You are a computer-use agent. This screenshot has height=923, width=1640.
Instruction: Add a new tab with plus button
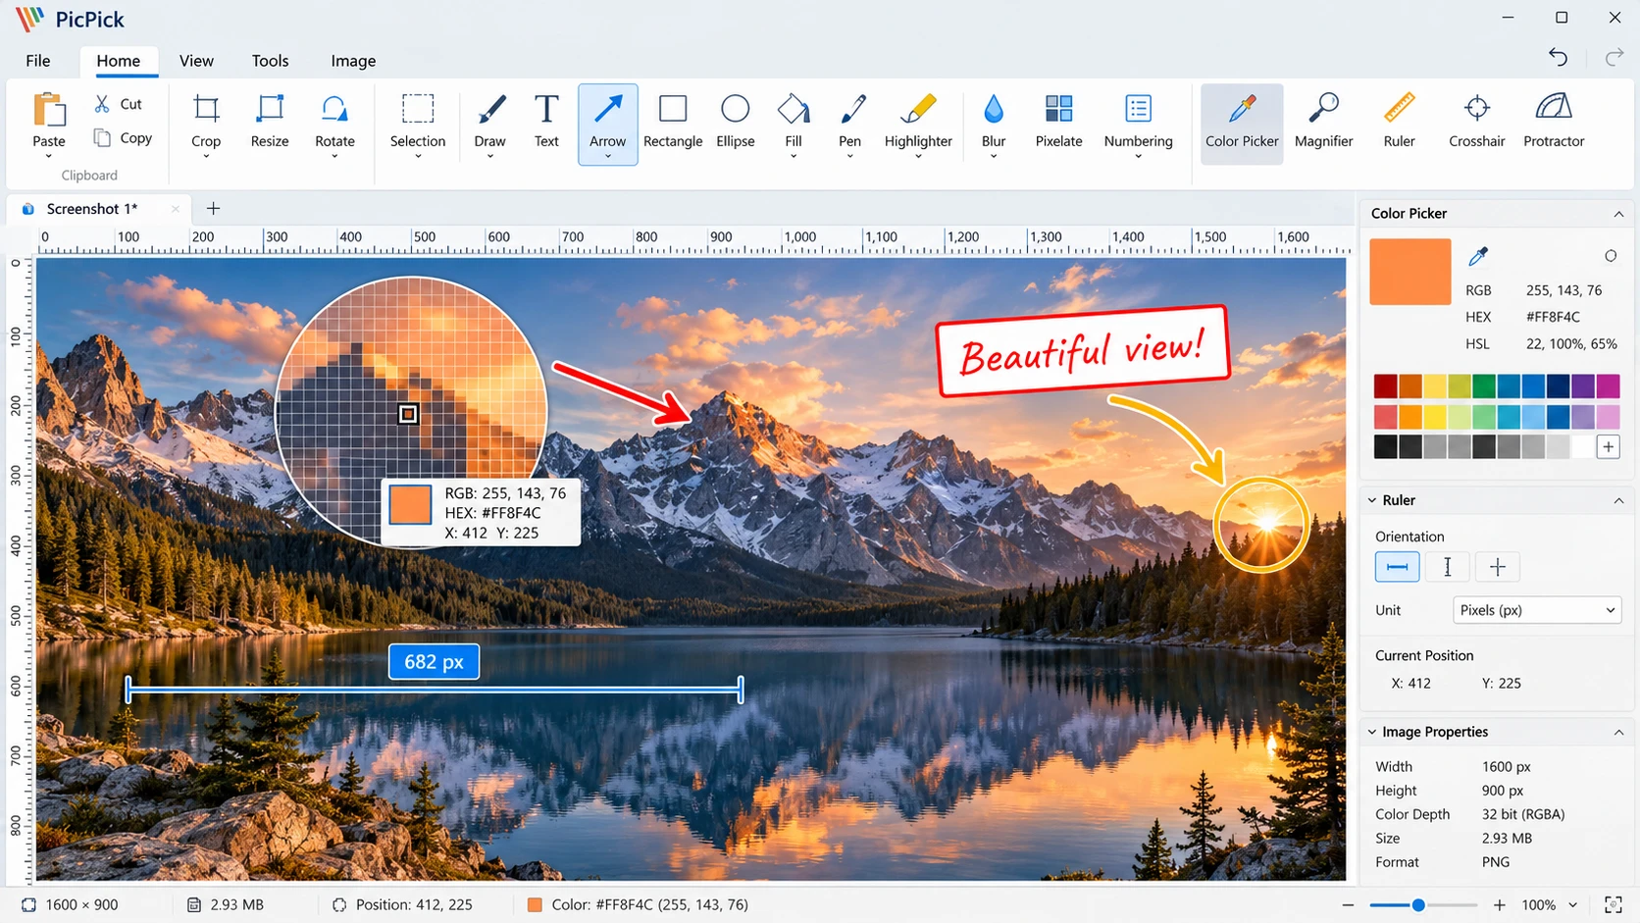tap(213, 208)
